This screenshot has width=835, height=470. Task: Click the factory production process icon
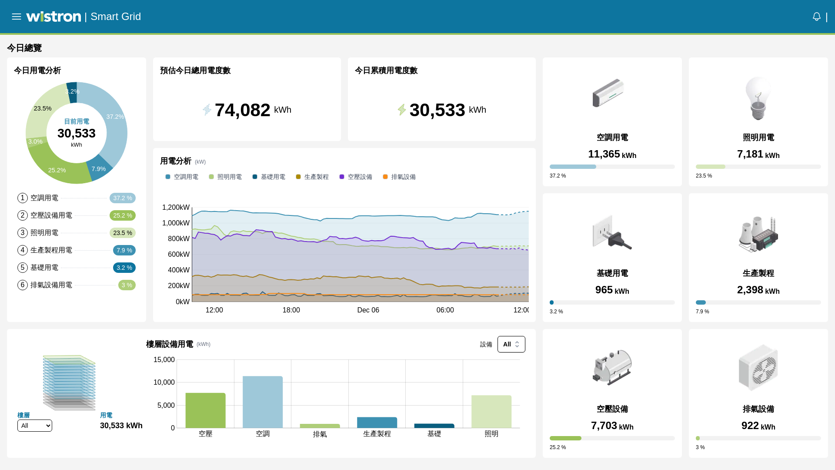click(x=758, y=234)
